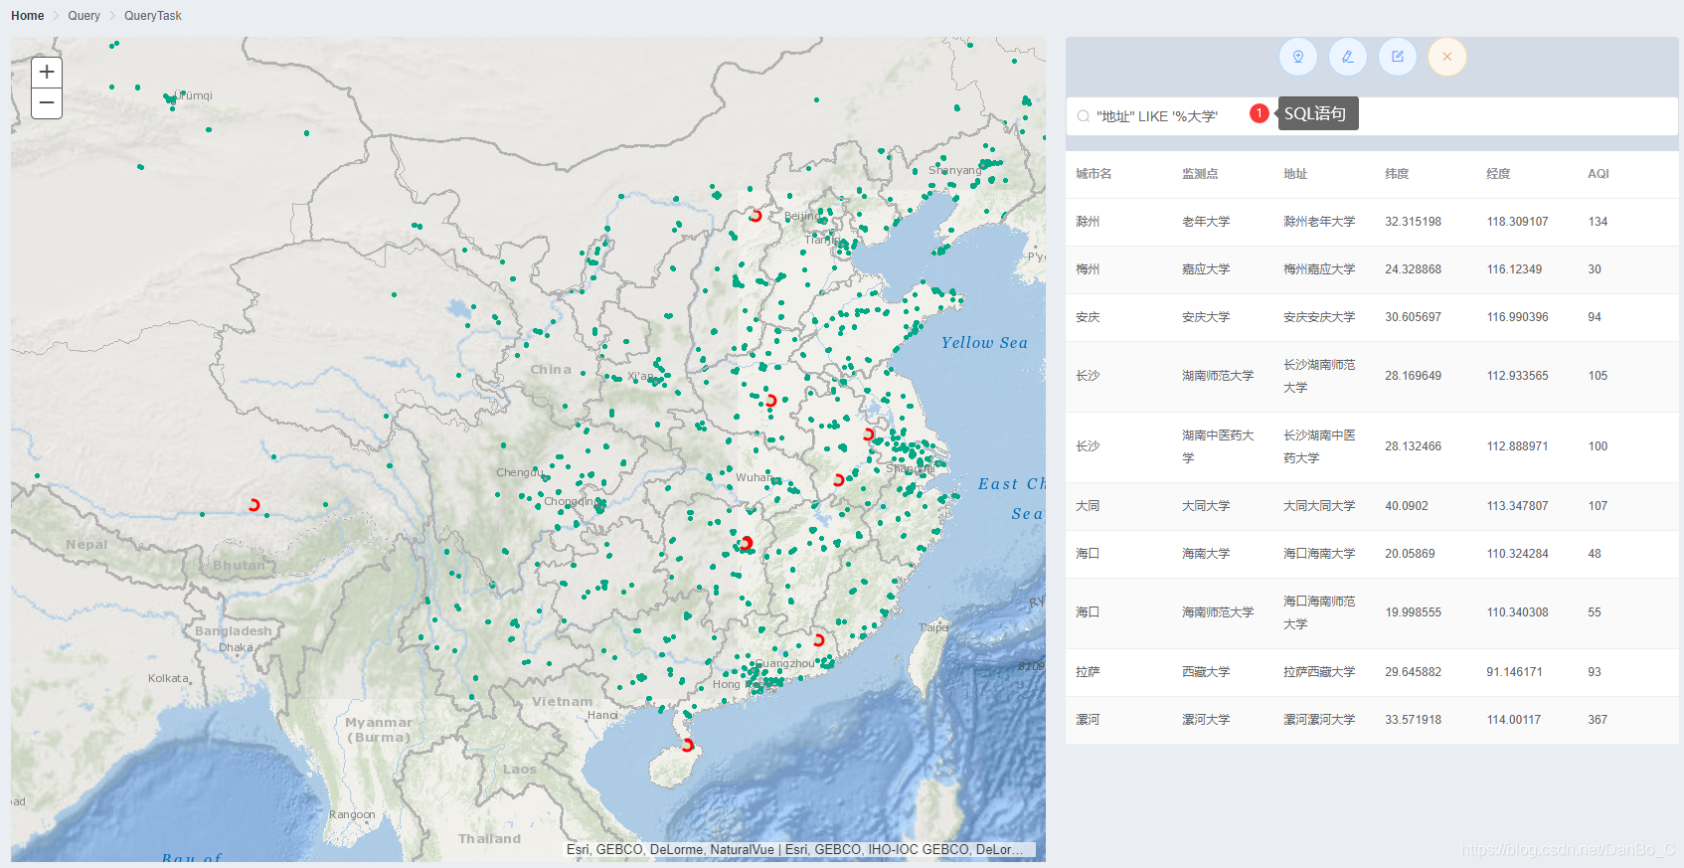
Task: Click the address 大同大同大学
Action: [1319, 506]
